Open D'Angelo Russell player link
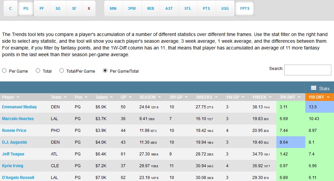The image size is (334, 181). coord(18,178)
